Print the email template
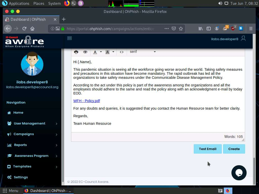This screenshot has height=194, width=259. tap(76, 52)
